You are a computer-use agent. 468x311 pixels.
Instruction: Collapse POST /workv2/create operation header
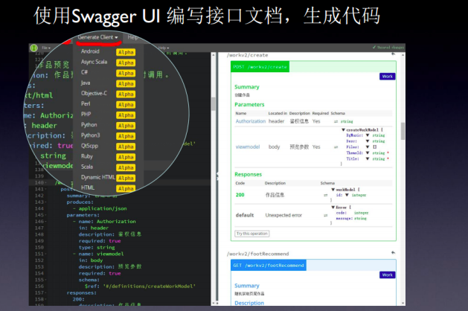tap(260, 67)
